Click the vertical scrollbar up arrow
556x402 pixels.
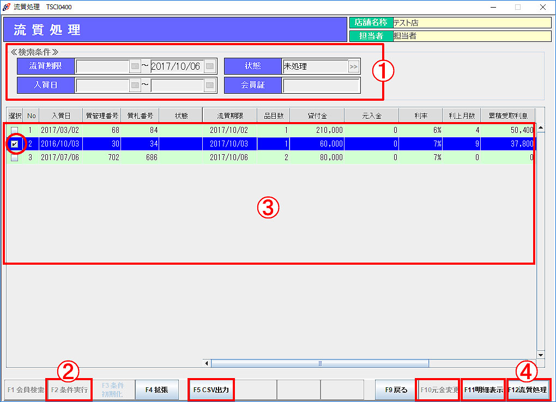pos(541,129)
